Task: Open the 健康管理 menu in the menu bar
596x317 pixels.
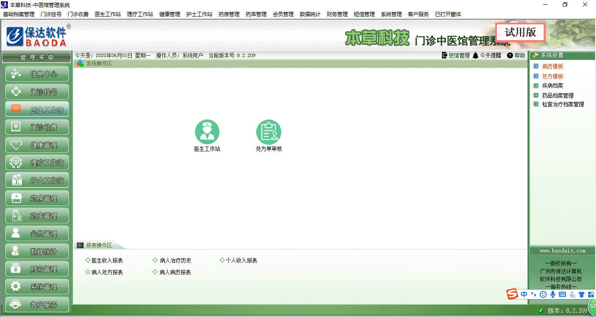Action: click(170, 14)
